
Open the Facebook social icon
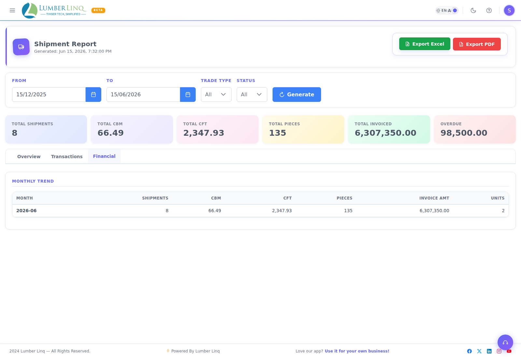pyautogui.click(x=470, y=351)
